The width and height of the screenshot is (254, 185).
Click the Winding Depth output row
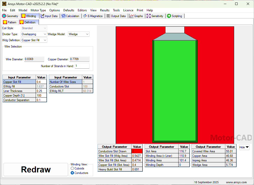coord(167,165)
